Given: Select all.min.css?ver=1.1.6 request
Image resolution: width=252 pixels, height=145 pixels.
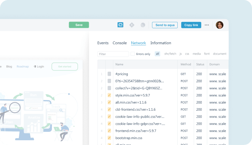Looking at the screenshot, I should [131, 102].
